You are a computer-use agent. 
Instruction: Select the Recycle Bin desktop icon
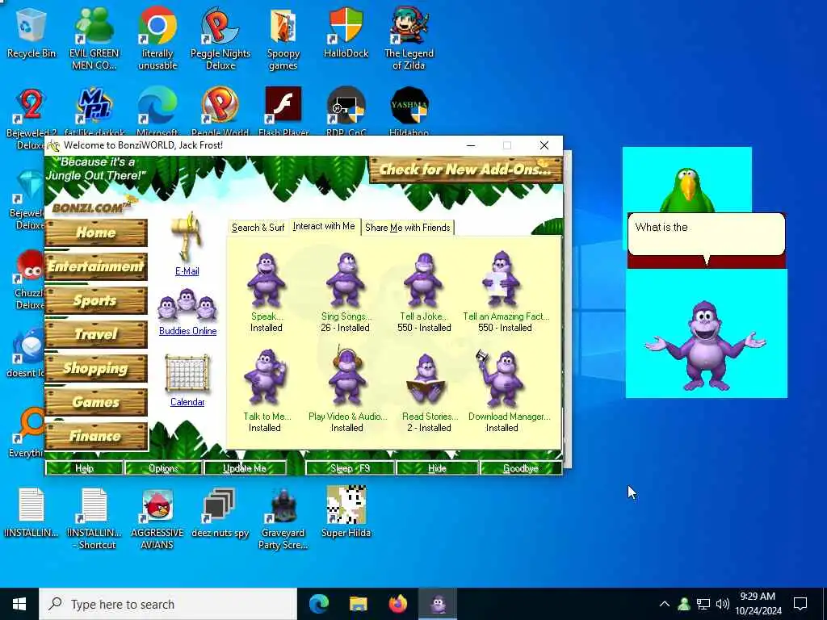point(31,33)
